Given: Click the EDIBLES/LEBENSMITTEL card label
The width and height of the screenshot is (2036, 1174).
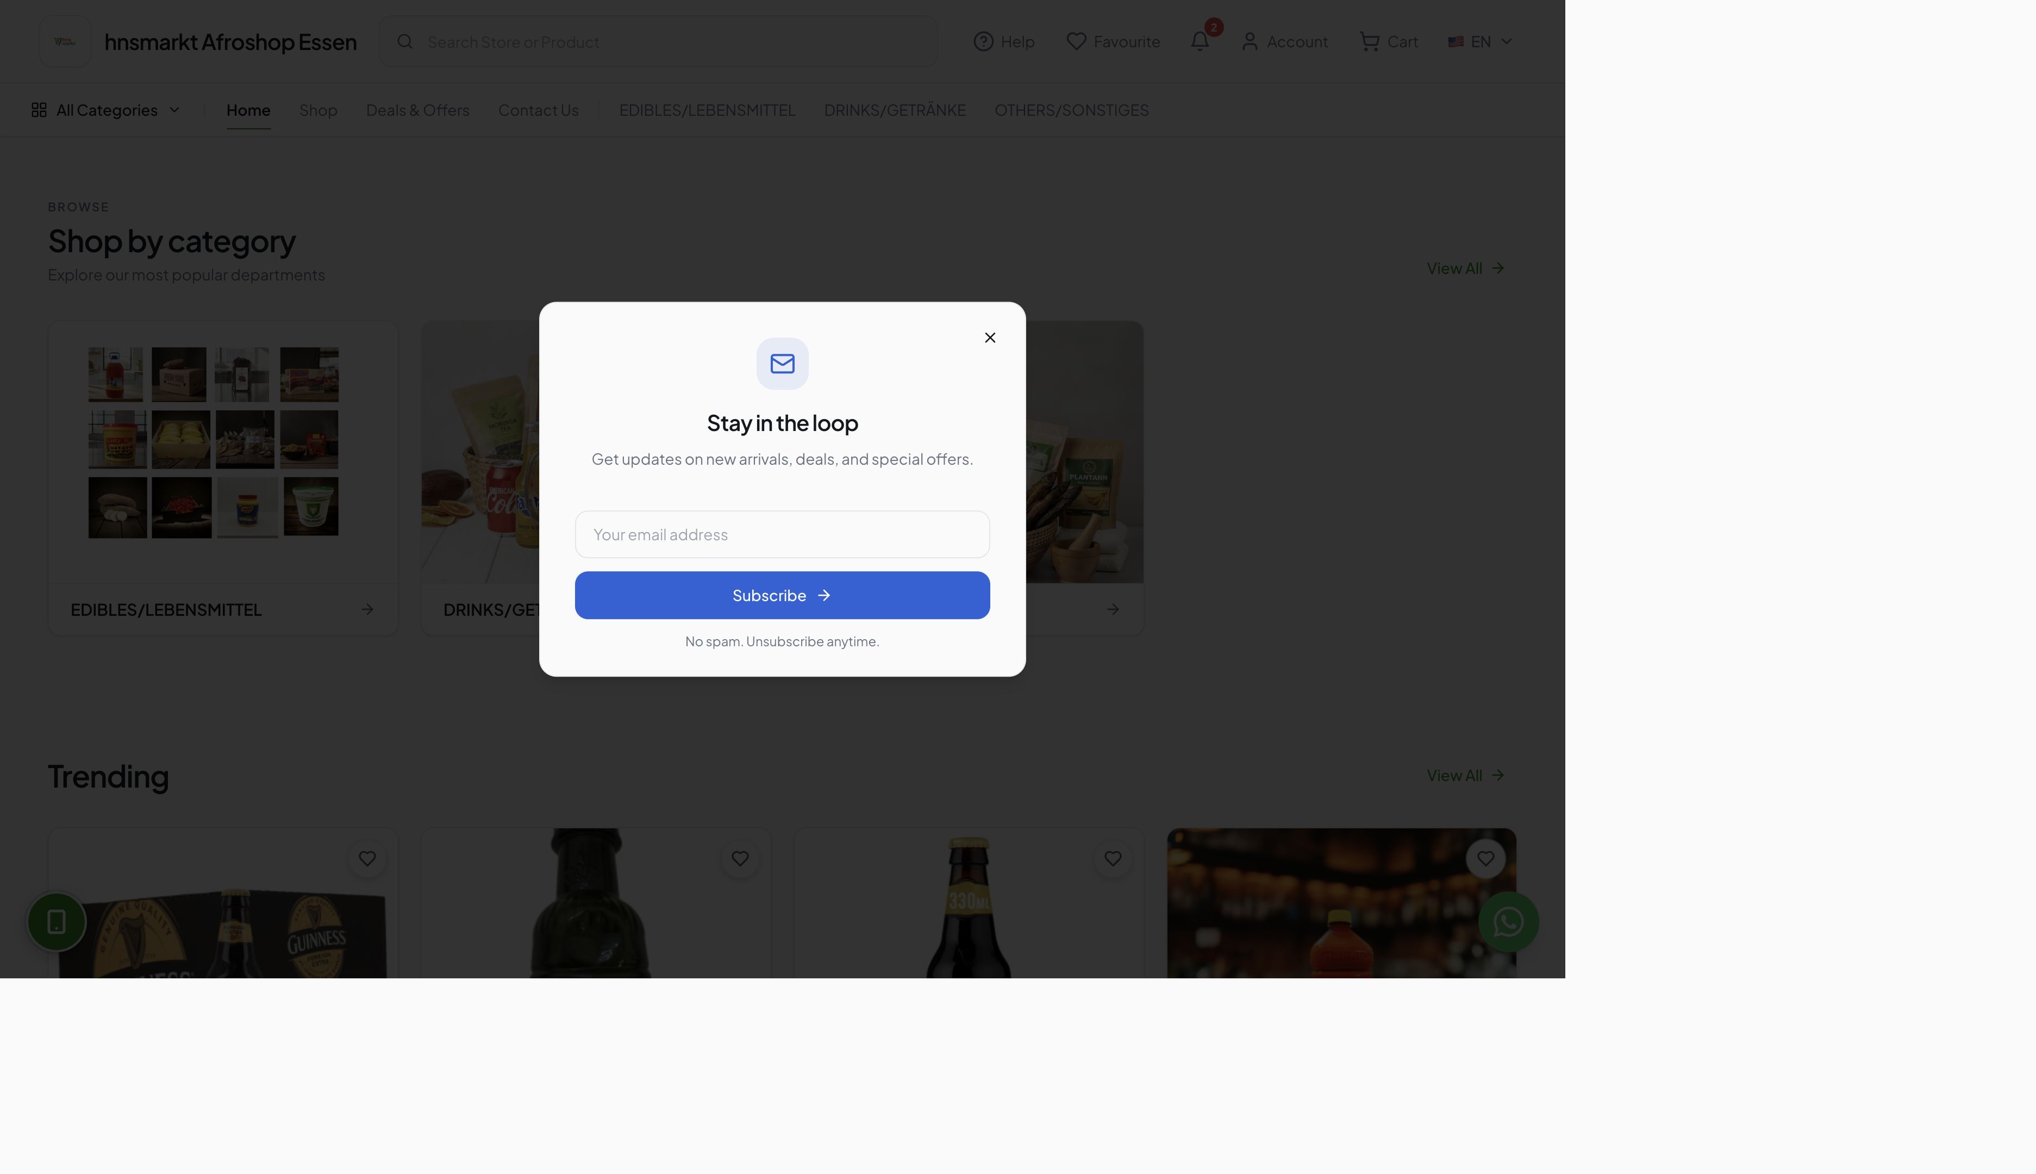Looking at the screenshot, I should tap(166, 610).
